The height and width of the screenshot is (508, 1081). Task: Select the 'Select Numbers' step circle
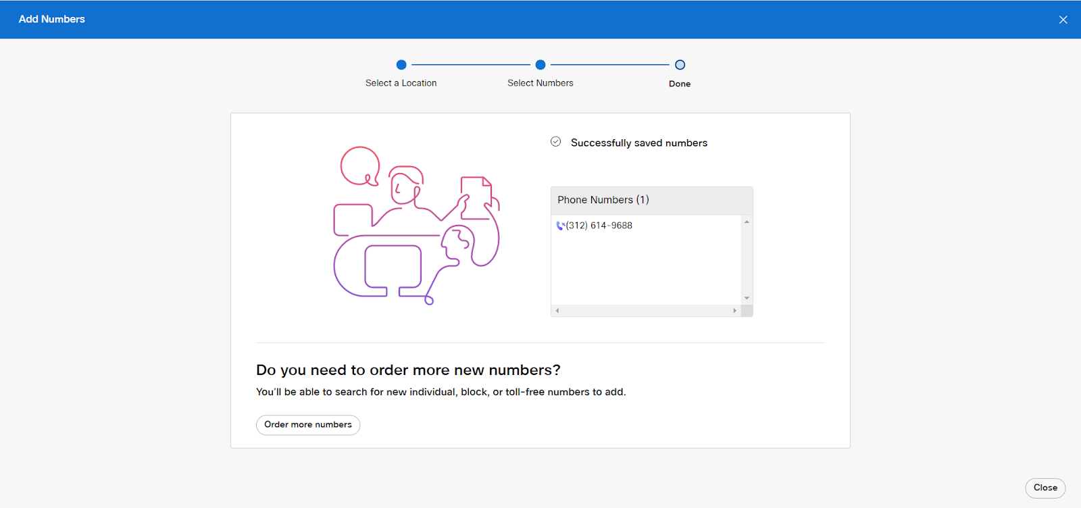(540, 65)
